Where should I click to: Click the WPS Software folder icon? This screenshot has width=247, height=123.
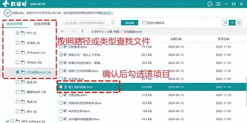pyautogui.click(x=18, y=121)
